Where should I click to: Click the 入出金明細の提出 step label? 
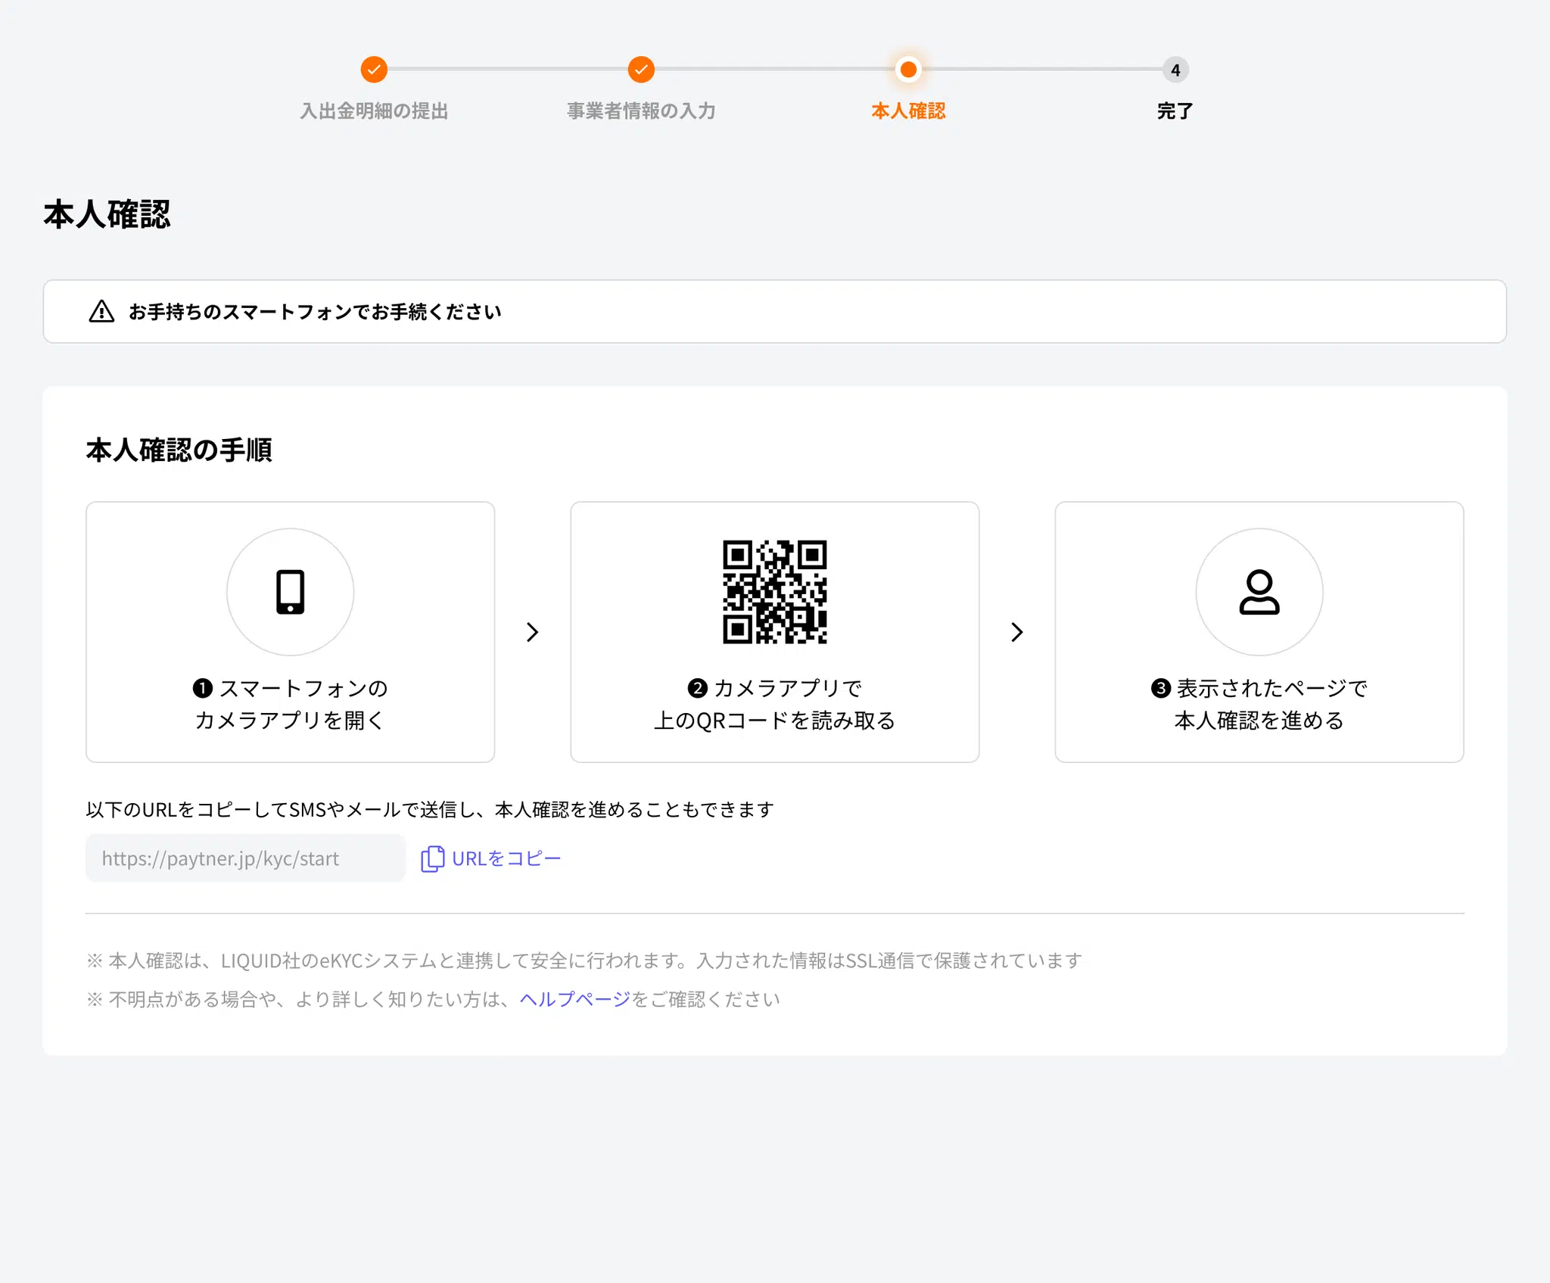pyautogui.click(x=374, y=111)
